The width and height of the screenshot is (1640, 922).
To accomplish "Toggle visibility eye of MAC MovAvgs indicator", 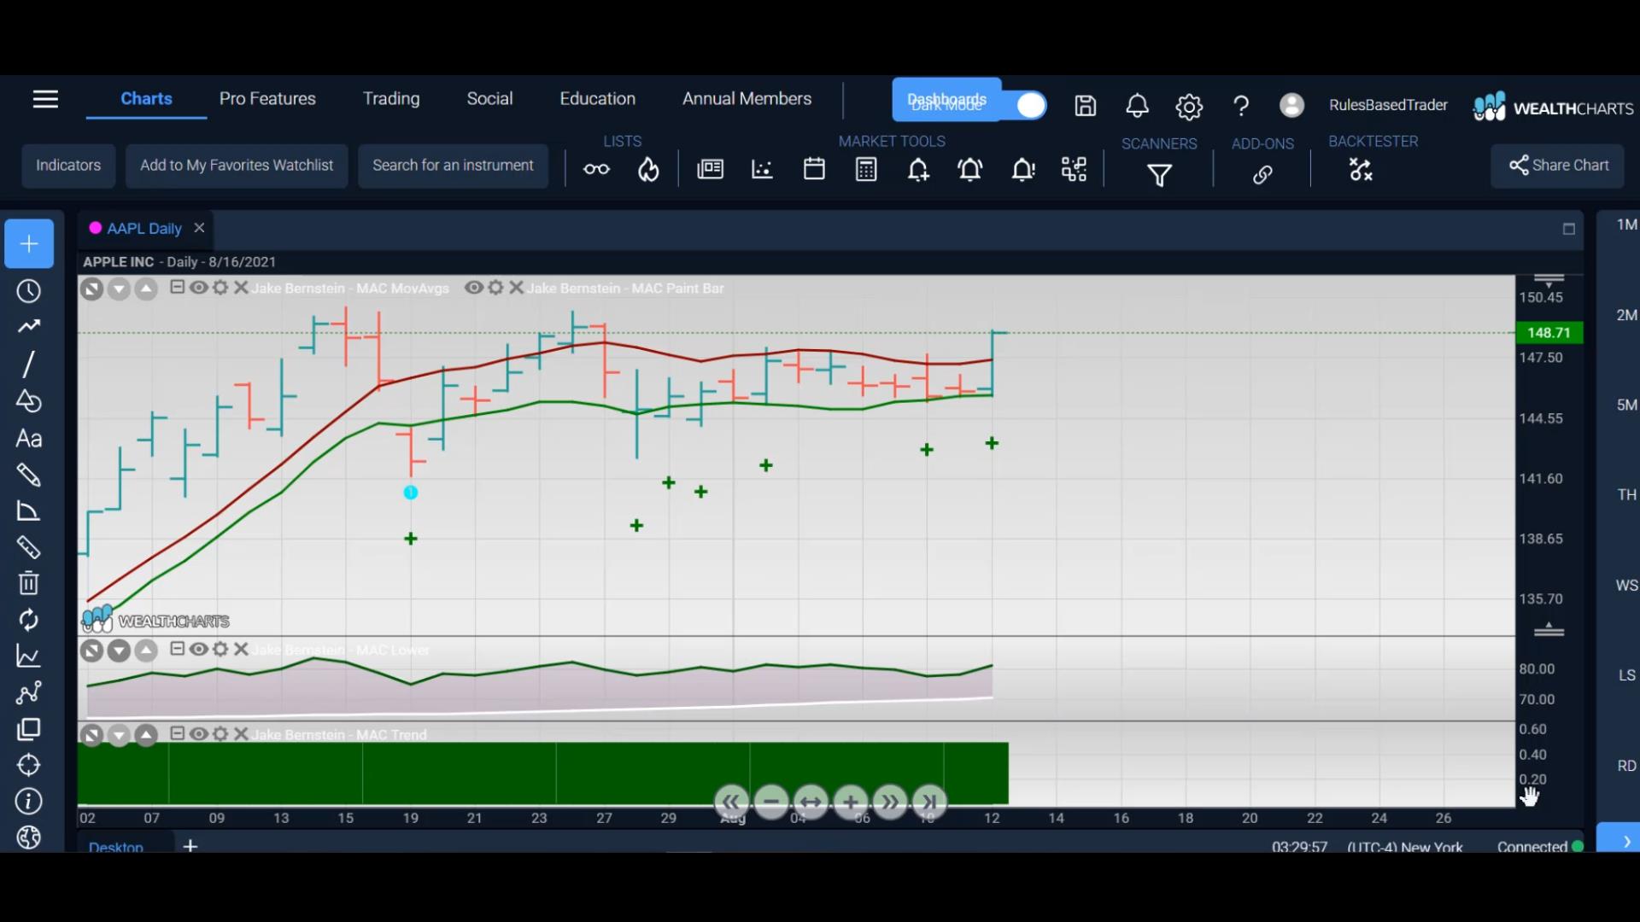I will [198, 288].
